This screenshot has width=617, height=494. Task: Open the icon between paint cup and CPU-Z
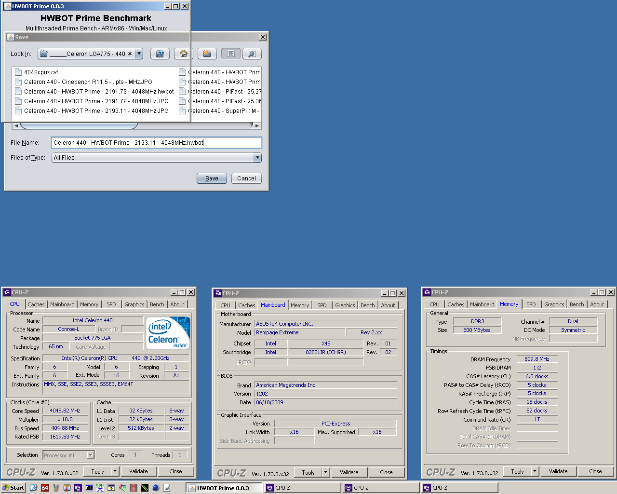coord(67,488)
